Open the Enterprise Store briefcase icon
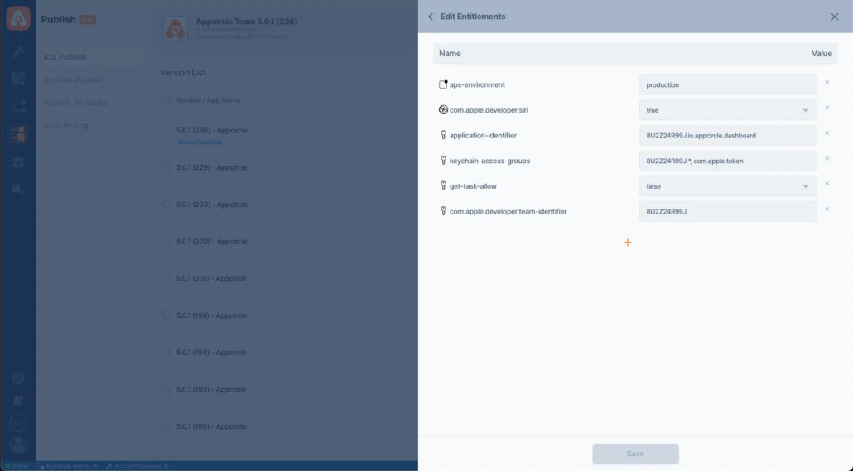The height and width of the screenshot is (471, 853). pos(18,161)
